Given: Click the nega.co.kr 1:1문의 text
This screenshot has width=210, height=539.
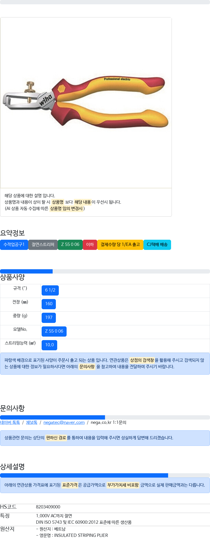Looking at the screenshot, I should click(x=108, y=422).
